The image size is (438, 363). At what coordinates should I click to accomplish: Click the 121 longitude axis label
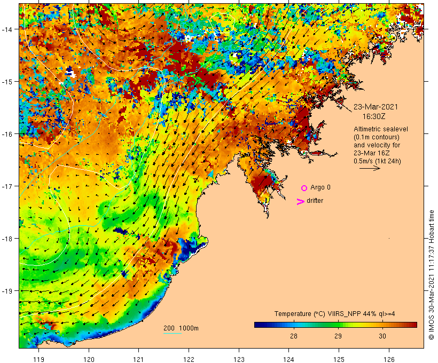(139, 359)
